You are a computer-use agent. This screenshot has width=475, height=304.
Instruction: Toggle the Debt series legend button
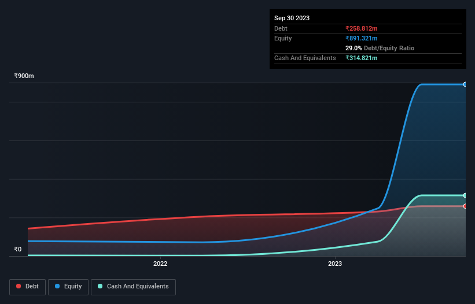click(x=27, y=287)
